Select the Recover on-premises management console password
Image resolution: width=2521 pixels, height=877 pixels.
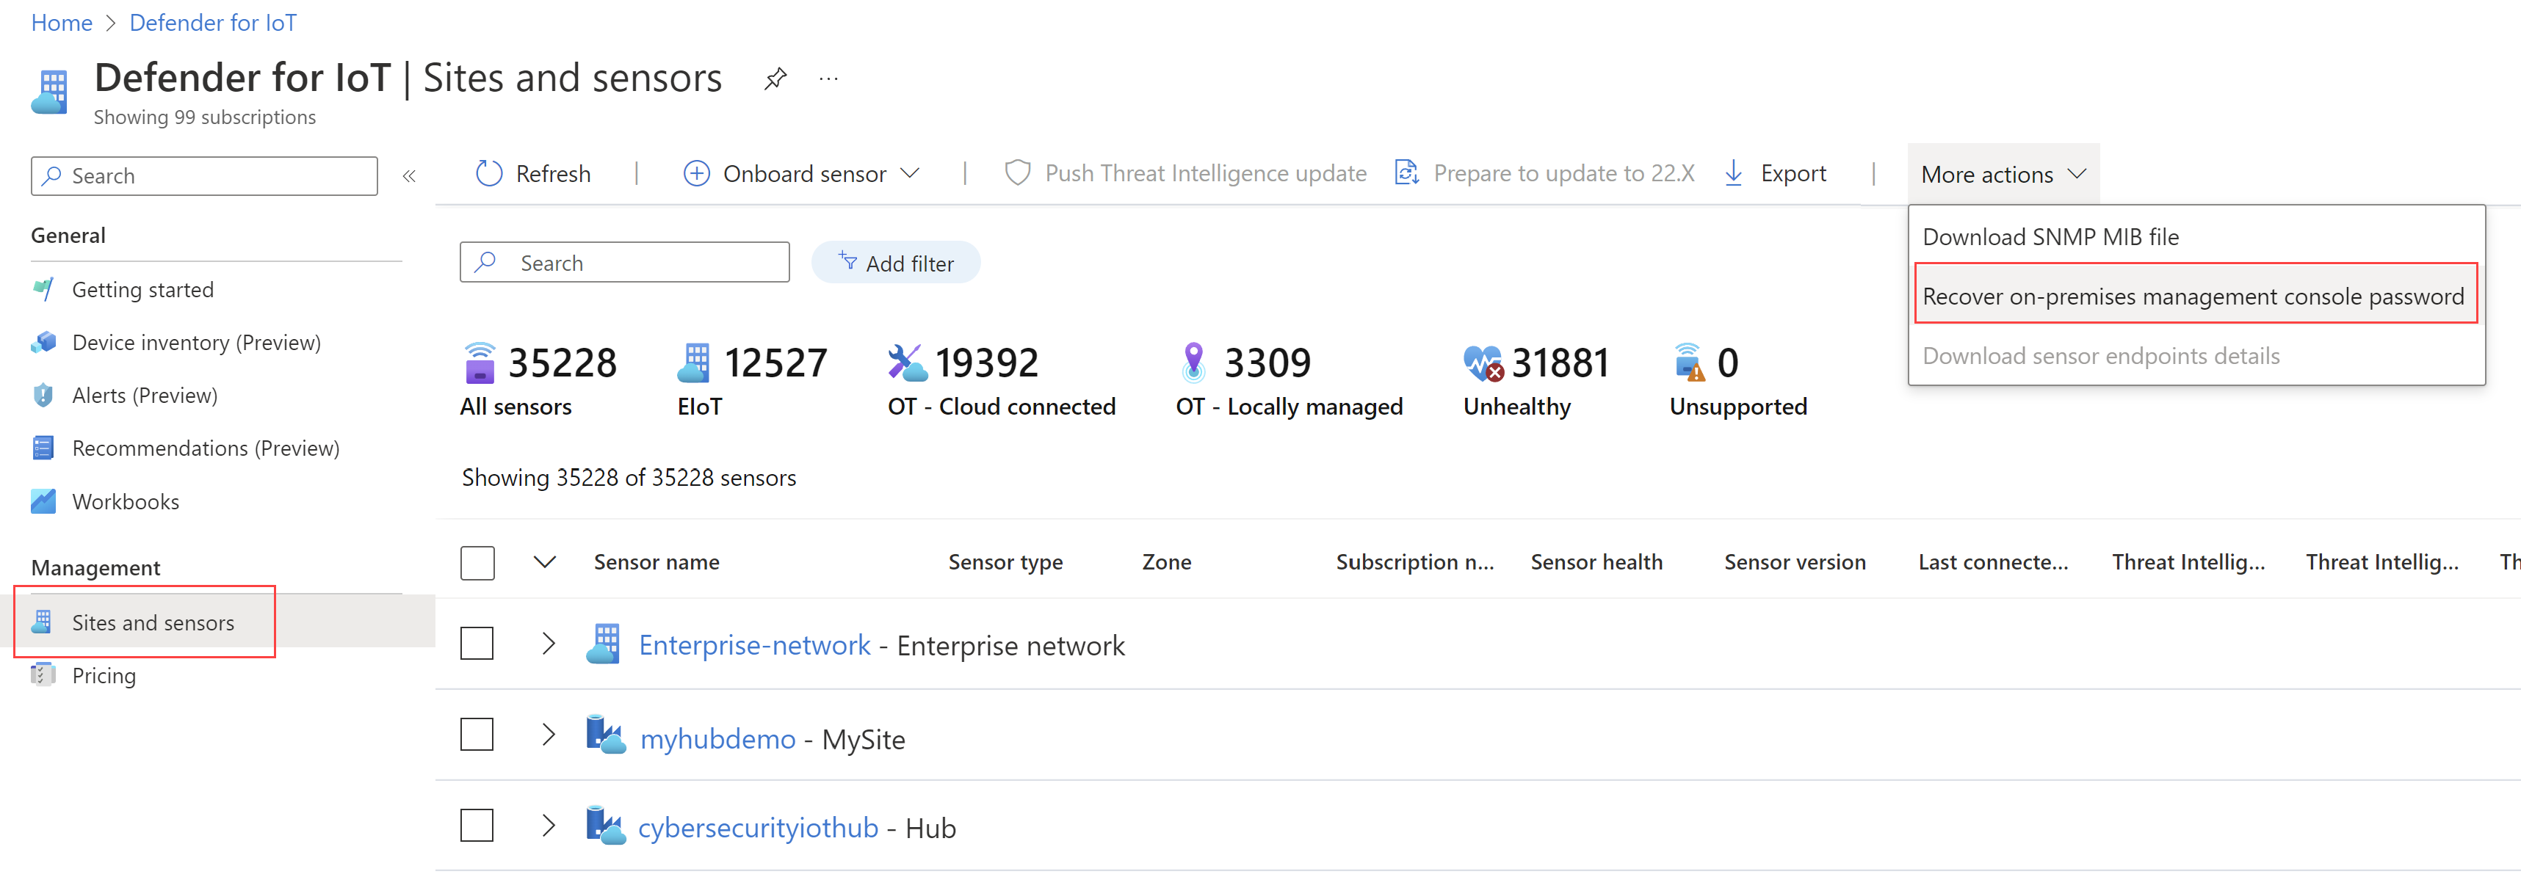tap(2193, 296)
